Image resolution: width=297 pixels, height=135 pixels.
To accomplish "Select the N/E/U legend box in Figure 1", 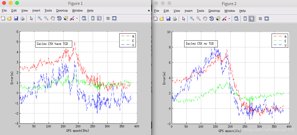I will tap(127, 40).
